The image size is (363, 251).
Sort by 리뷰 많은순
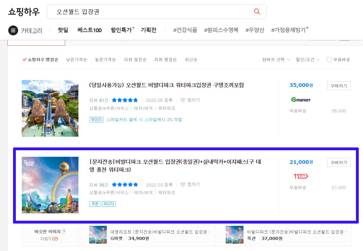point(135,59)
